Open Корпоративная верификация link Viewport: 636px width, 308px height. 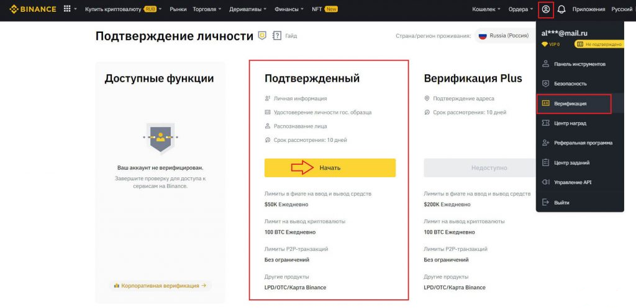tap(160, 286)
